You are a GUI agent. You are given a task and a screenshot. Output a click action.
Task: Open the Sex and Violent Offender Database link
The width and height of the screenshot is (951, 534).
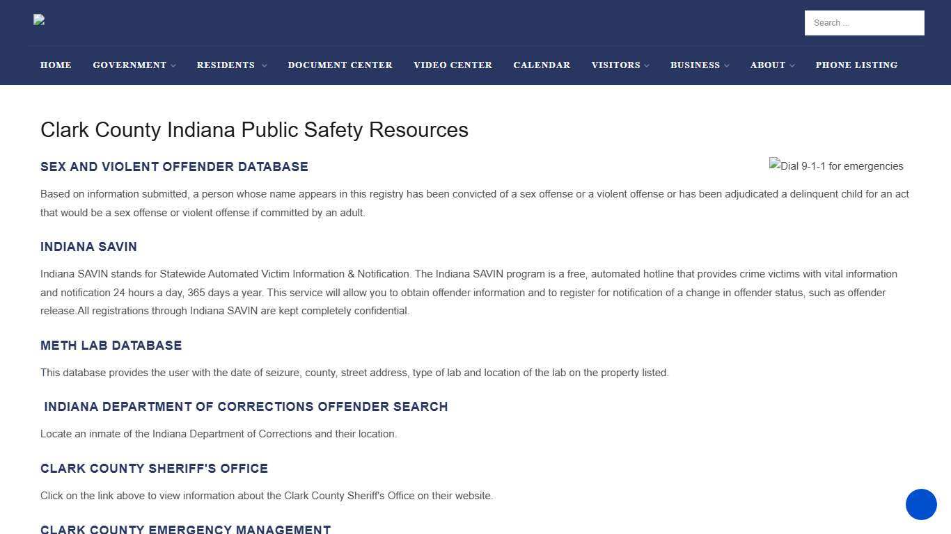pos(174,167)
